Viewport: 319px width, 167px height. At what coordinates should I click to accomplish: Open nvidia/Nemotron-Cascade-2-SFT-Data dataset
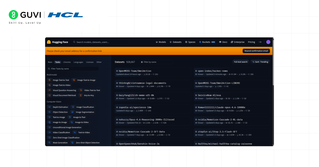pos(153,133)
